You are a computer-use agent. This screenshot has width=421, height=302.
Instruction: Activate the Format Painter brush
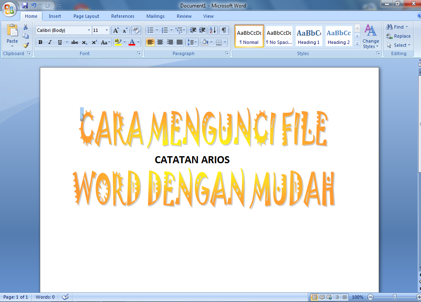25,45
